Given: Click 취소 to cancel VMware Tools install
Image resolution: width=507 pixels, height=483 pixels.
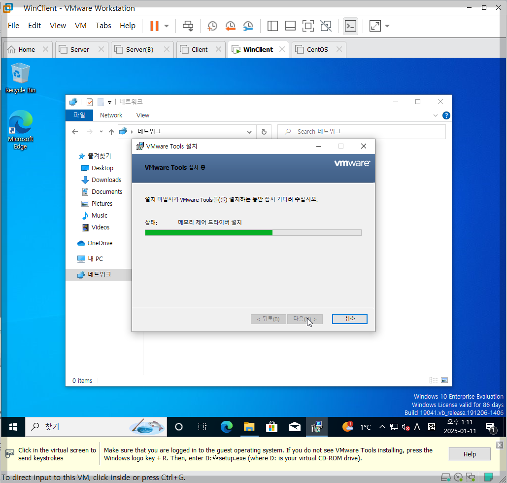Looking at the screenshot, I should [x=349, y=319].
